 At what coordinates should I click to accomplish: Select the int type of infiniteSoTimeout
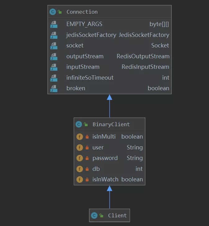click(166, 78)
